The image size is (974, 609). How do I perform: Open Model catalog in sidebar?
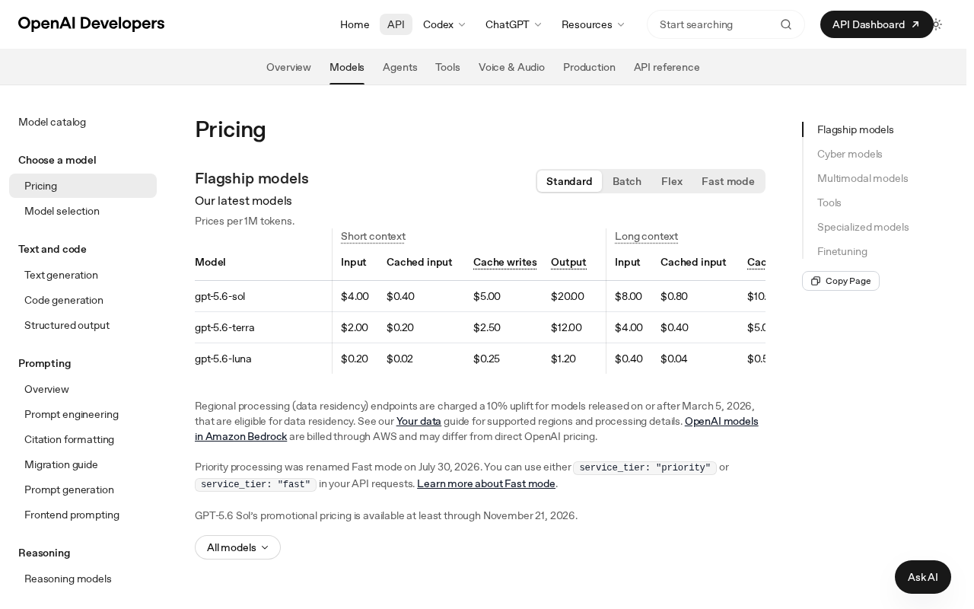pos(52,122)
